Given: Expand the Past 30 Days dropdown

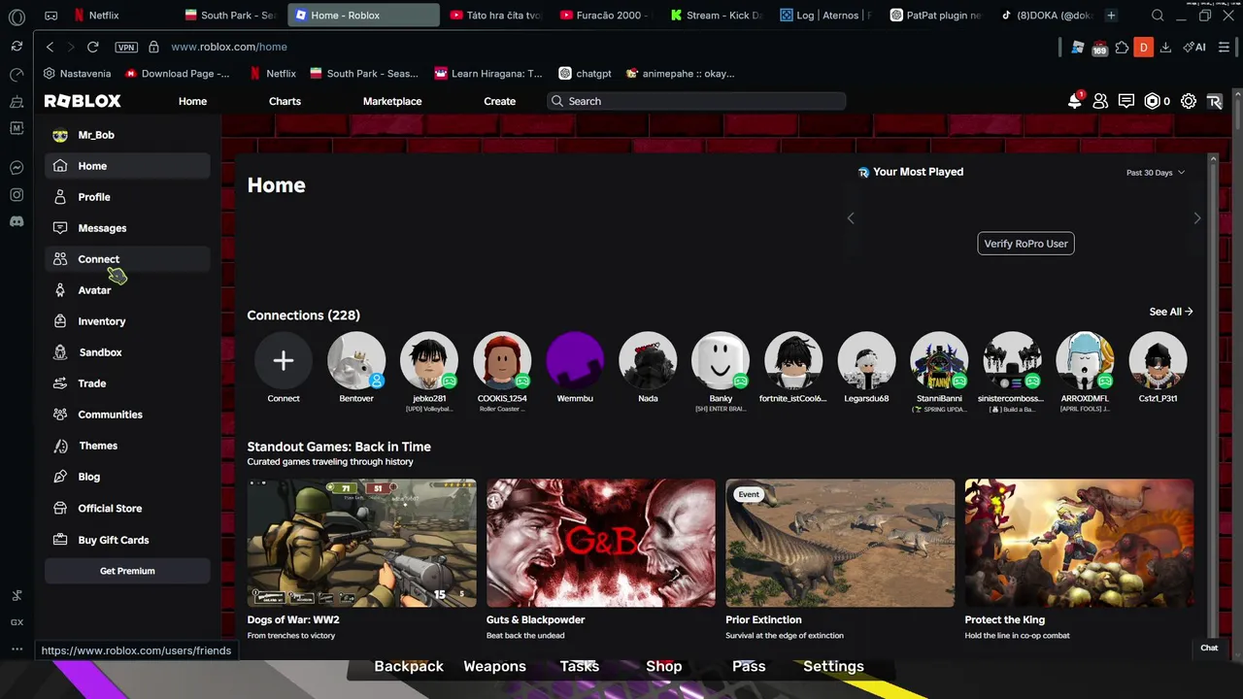Looking at the screenshot, I should [1156, 173].
